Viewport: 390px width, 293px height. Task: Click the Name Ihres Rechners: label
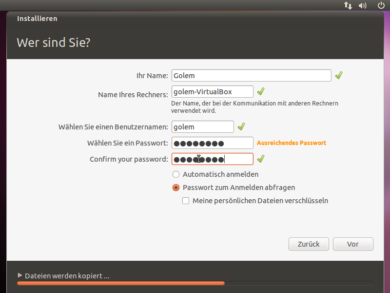click(133, 95)
